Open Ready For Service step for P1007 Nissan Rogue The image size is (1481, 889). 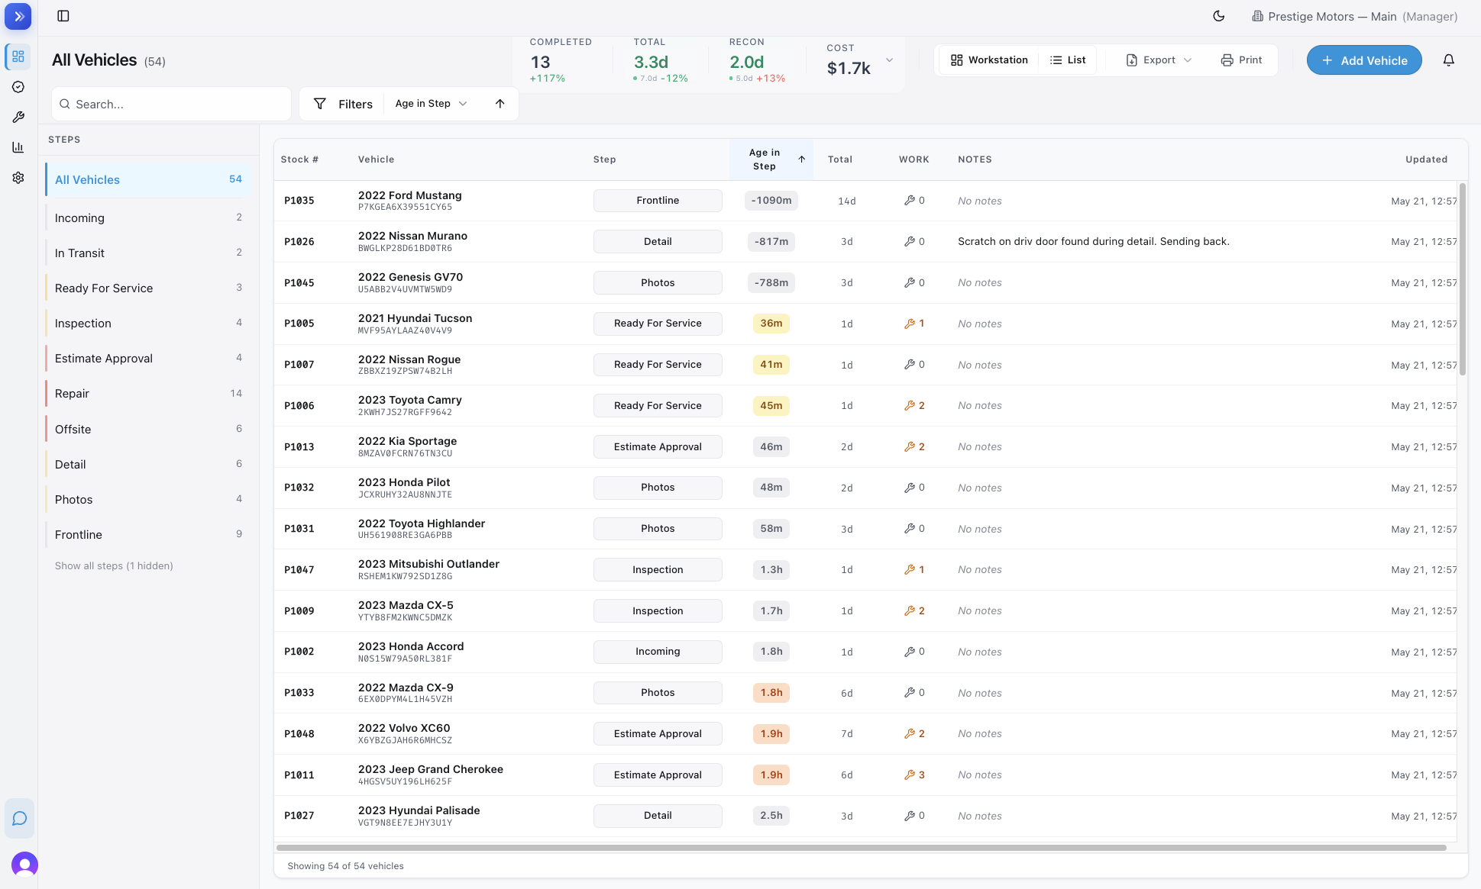coord(658,365)
